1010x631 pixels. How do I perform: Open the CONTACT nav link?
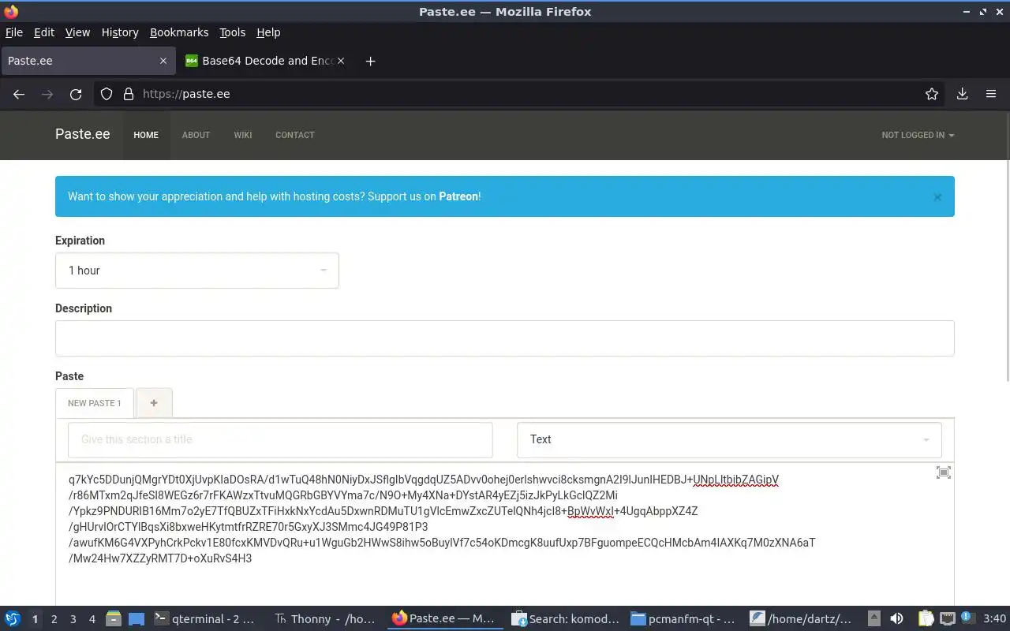tap(295, 135)
